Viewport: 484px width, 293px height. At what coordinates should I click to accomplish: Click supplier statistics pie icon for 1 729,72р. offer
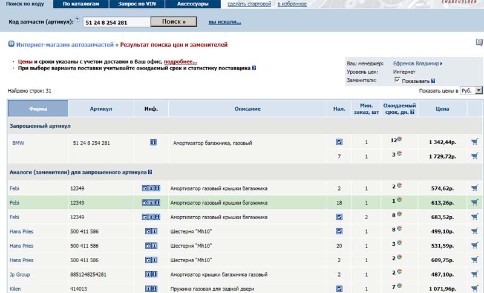point(400,154)
